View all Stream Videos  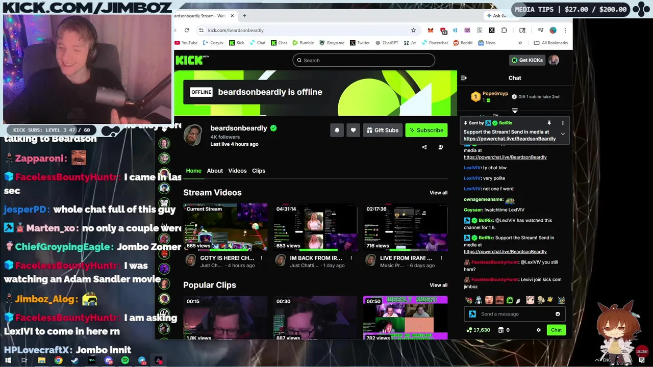438,193
